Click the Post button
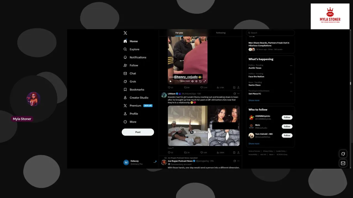This screenshot has width=353, height=198. coord(138,132)
